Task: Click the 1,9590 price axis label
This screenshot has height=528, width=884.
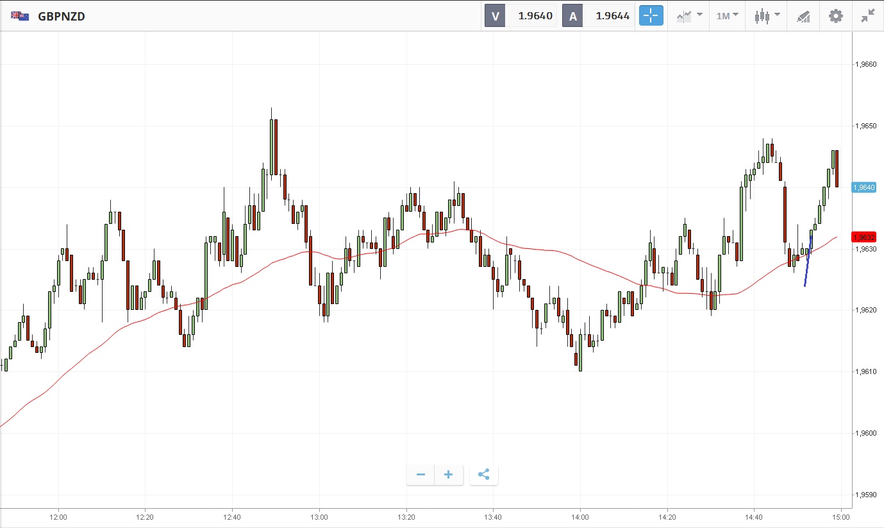Action: tap(865, 495)
